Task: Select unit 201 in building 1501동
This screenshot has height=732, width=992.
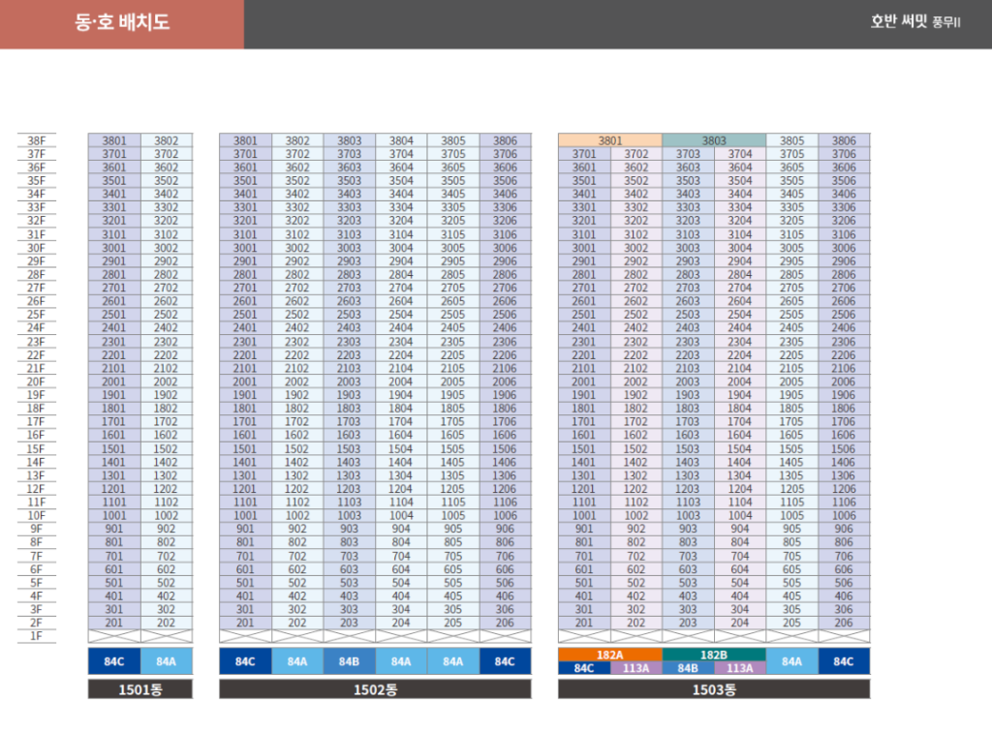Action: tap(114, 623)
